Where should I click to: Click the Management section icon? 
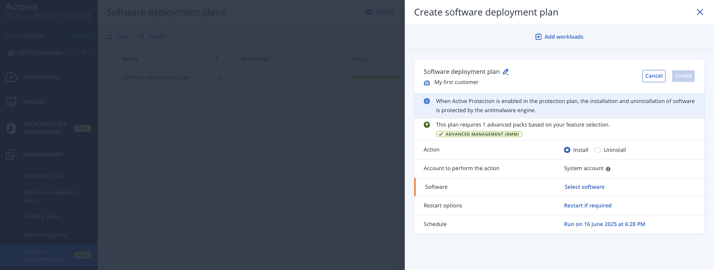[11, 155]
